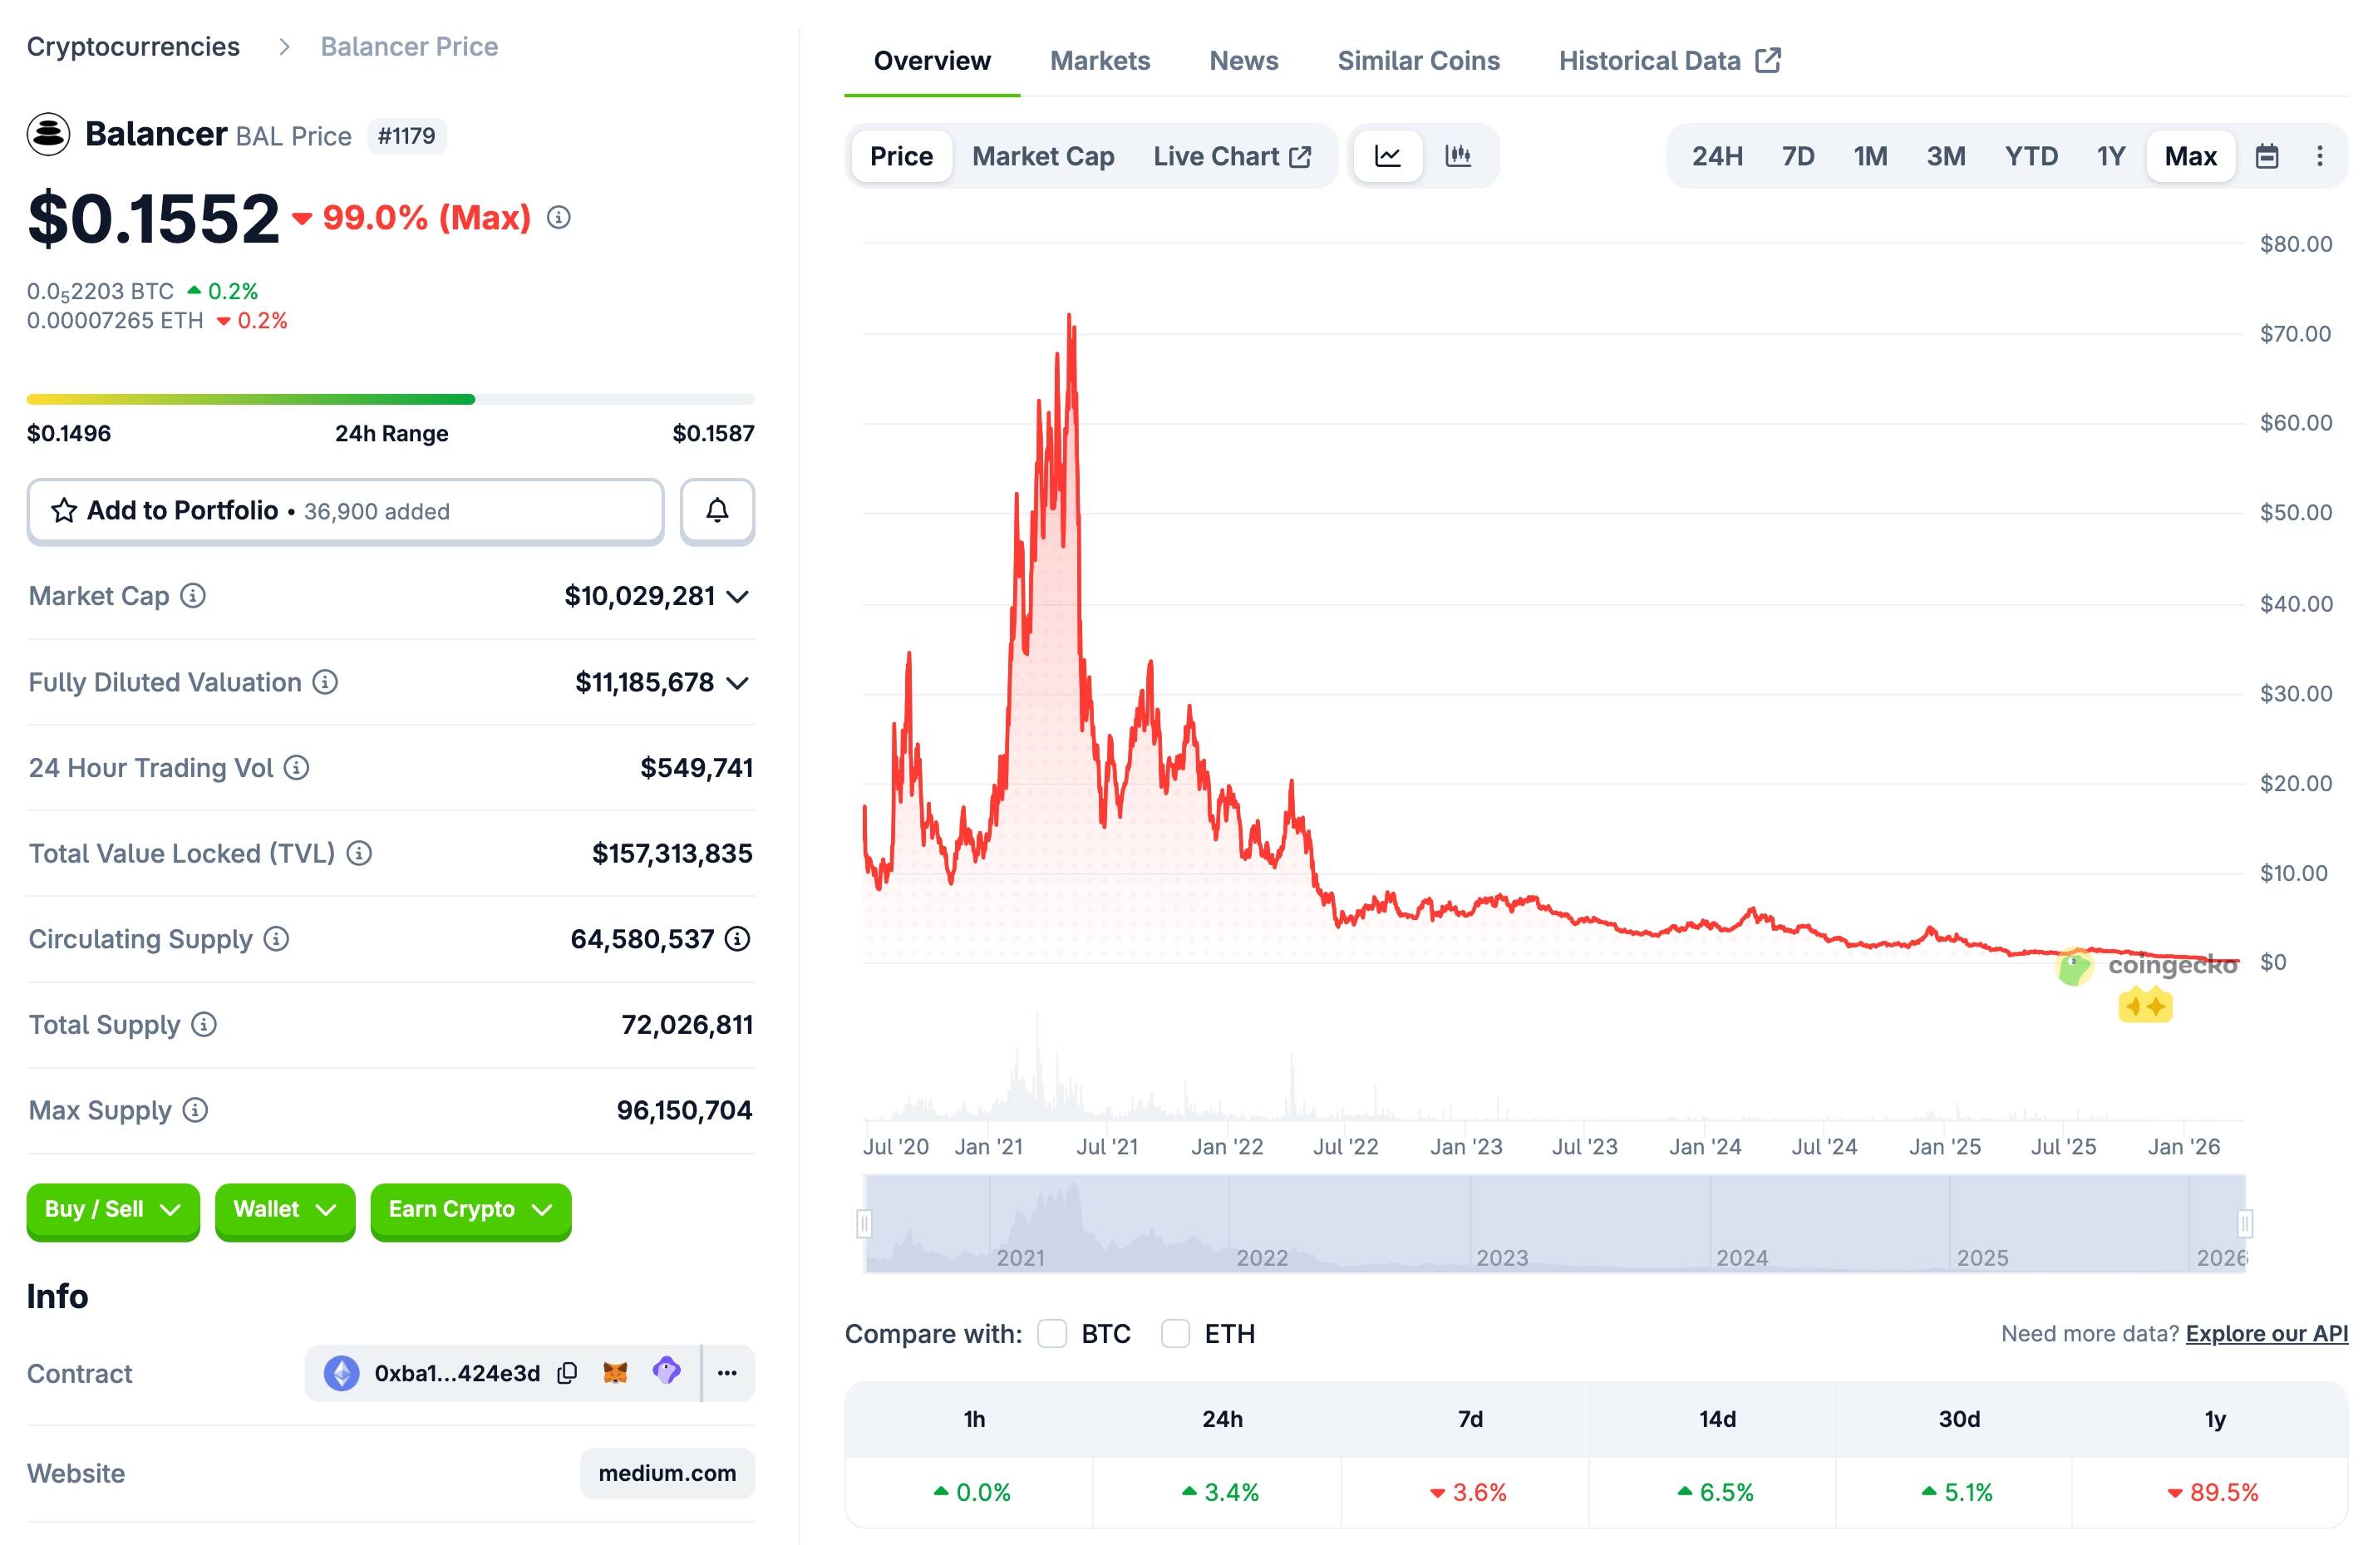
Task: Click the MetaMask fox icon
Action: pyautogui.click(x=615, y=1373)
